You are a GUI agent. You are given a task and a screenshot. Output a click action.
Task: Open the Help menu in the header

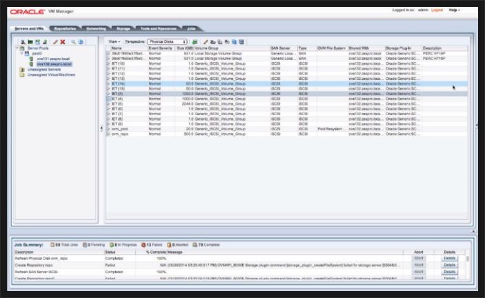tap(454, 10)
